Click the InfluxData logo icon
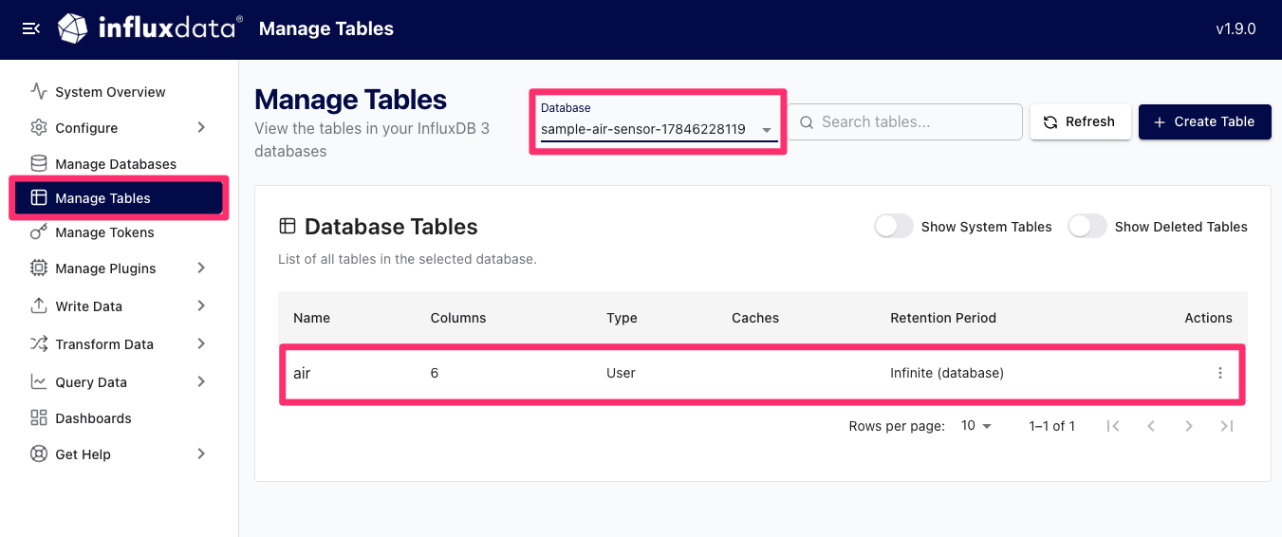 pos(73,28)
